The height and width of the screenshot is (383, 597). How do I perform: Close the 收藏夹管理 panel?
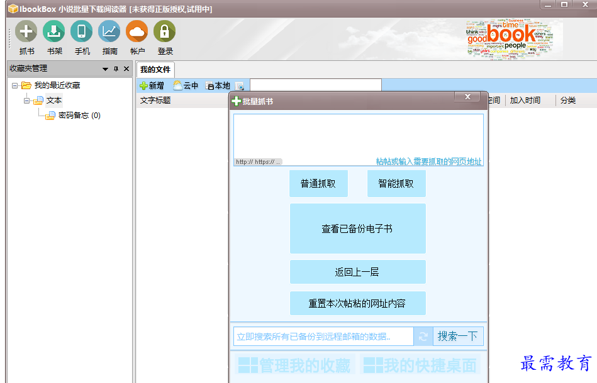tap(126, 69)
